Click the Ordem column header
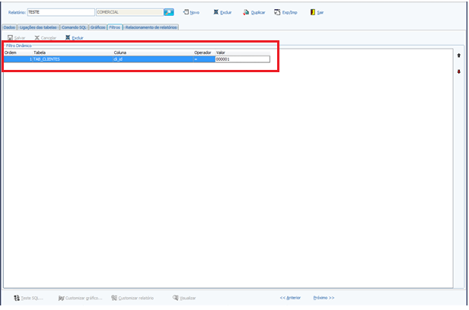 (18, 52)
